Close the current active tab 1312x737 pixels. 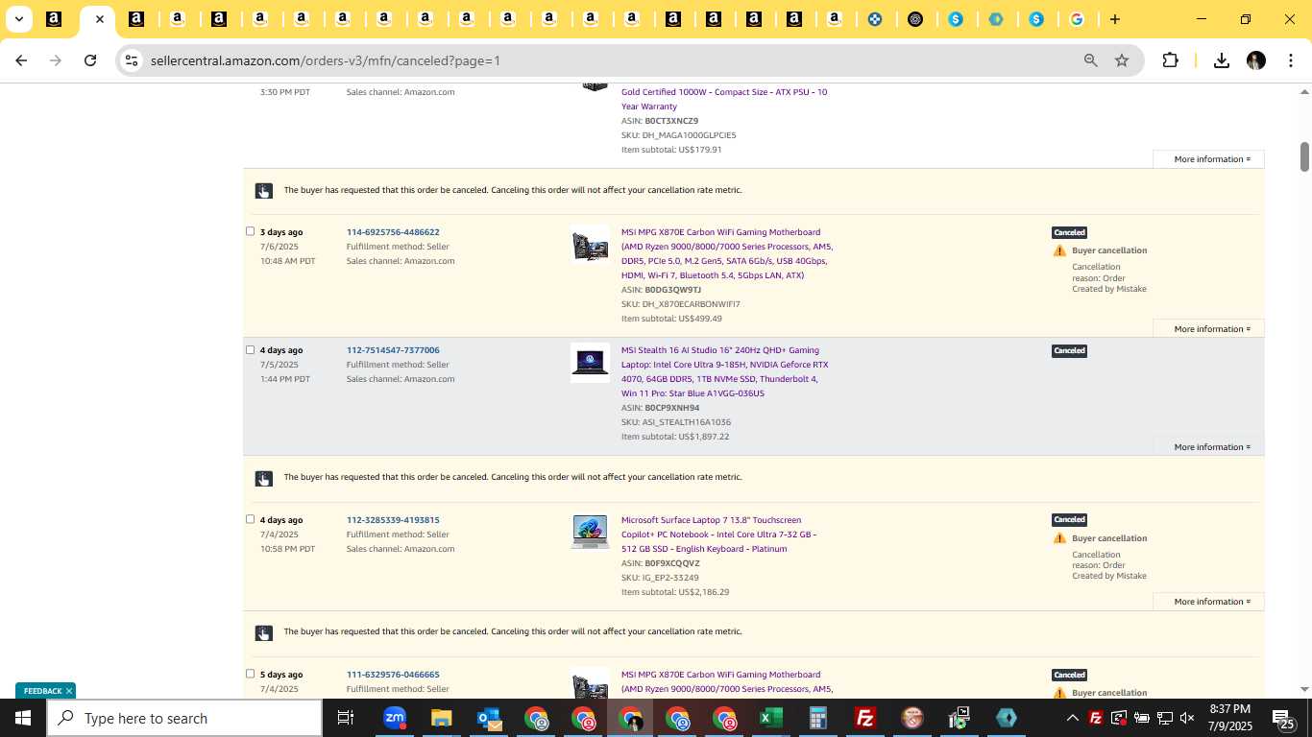99,19
